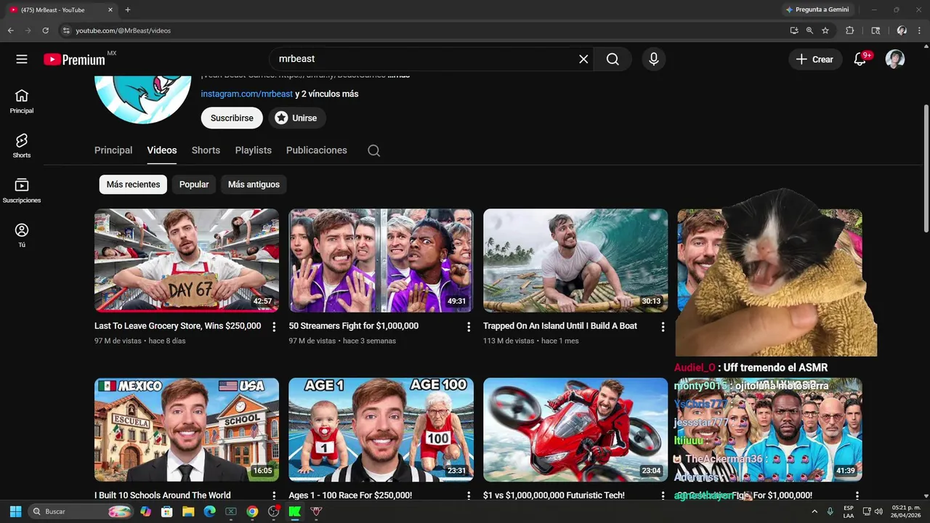Select the MrBeast - YouTube browser tab
This screenshot has width=930, height=523.
[61, 10]
